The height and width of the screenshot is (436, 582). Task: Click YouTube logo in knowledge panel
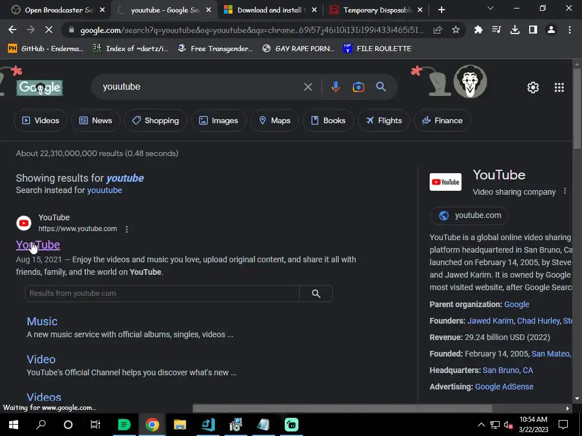click(446, 182)
